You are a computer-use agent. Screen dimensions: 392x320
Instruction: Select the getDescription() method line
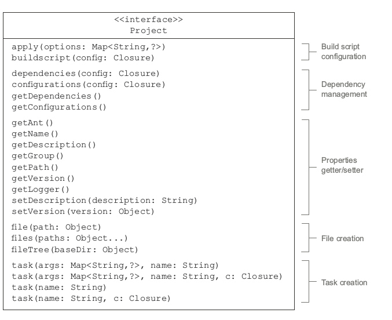[x=54, y=145]
